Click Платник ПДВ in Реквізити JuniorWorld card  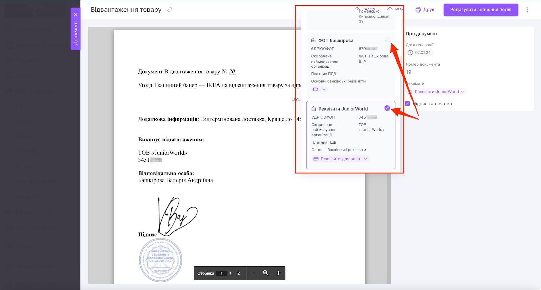click(x=324, y=142)
